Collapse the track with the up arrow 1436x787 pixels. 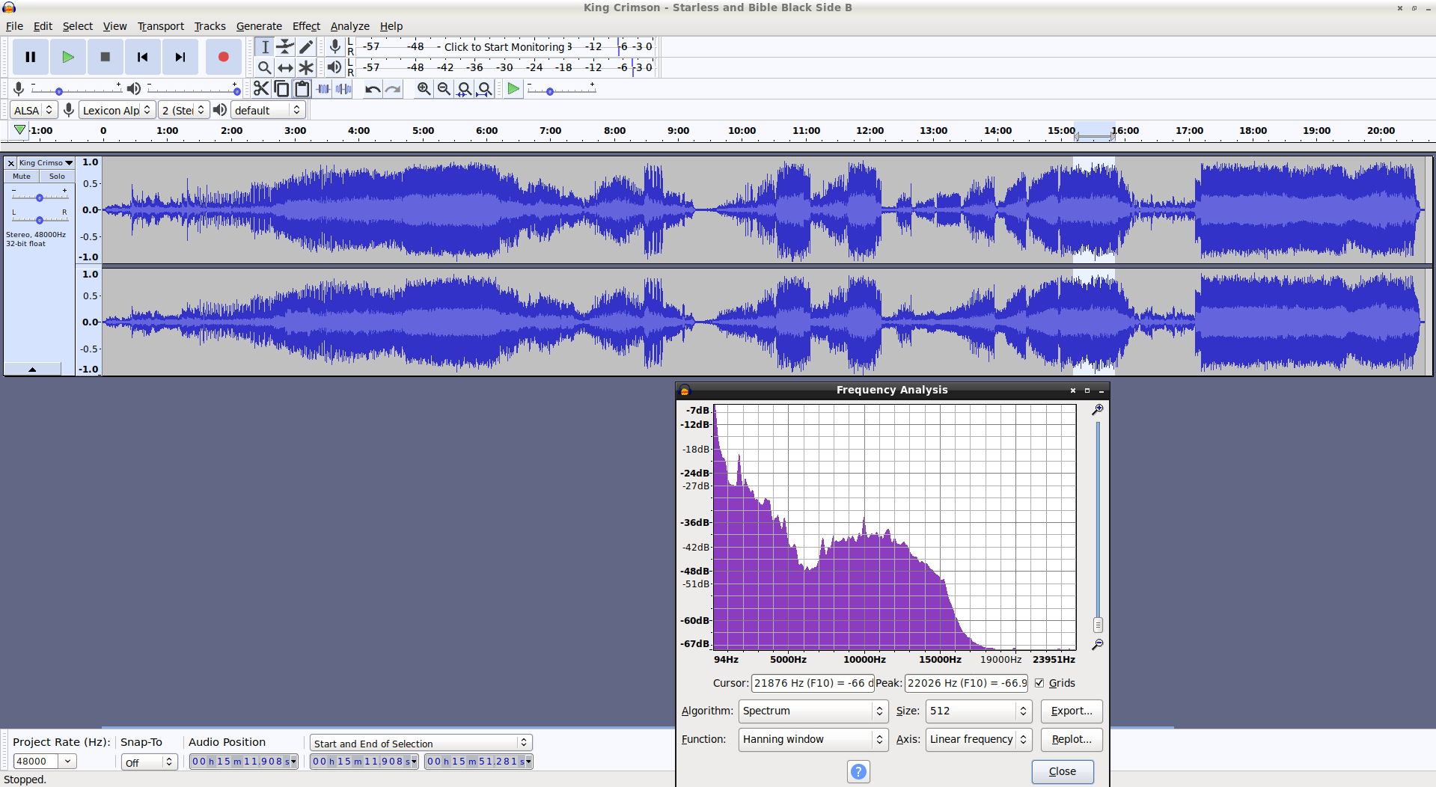pyautogui.click(x=32, y=369)
